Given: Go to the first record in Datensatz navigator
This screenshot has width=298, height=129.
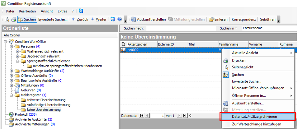Looking at the screenshot, I should (x=142, y=116).
